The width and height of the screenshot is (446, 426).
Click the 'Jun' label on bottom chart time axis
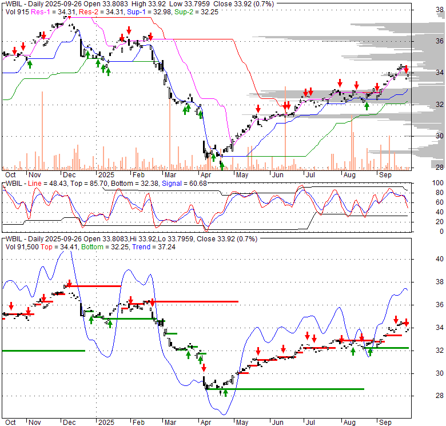pyautogui.click(x=277, y=423)
